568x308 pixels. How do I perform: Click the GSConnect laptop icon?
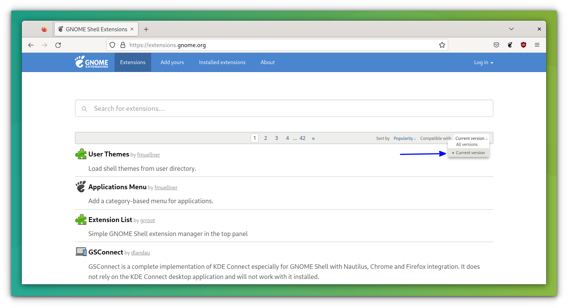click(81, 251)
